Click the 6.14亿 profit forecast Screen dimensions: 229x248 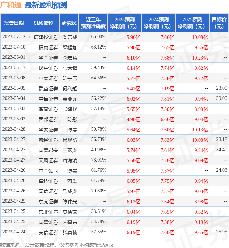click(134, 68)
